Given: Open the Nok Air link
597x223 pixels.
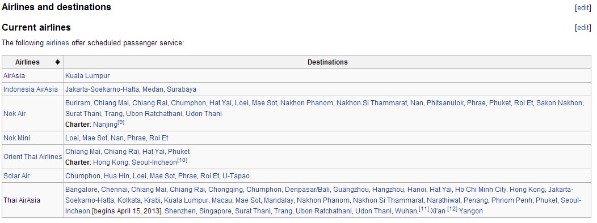Looking at the screenshot, I should point(14,114).
